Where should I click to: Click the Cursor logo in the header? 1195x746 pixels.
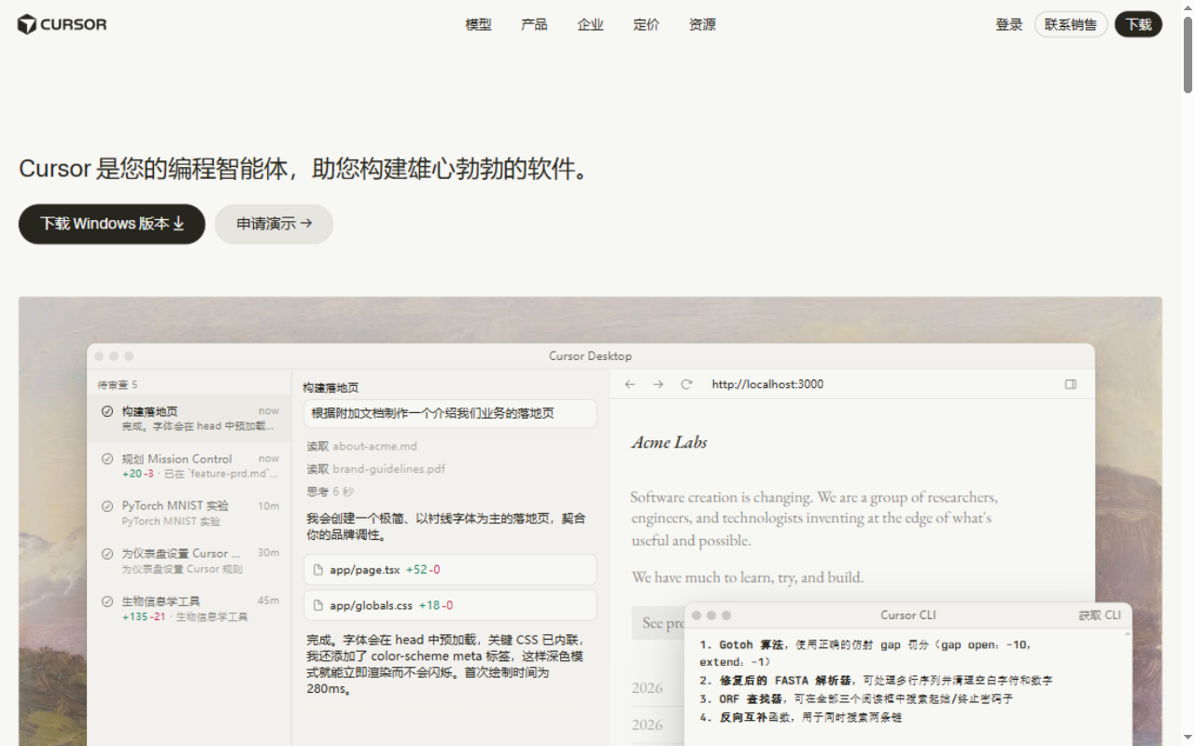click(63, 24)
